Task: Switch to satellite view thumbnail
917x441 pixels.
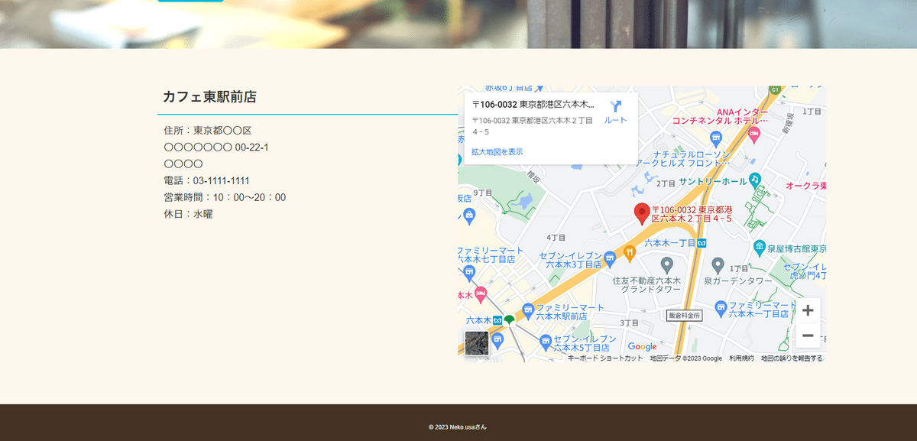Action: (477, 342)
